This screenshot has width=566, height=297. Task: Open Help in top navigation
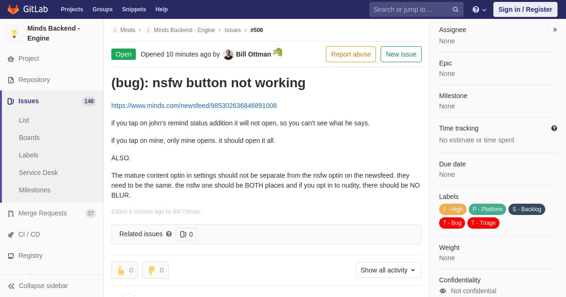pyautogui.click(x=162, y=9)
